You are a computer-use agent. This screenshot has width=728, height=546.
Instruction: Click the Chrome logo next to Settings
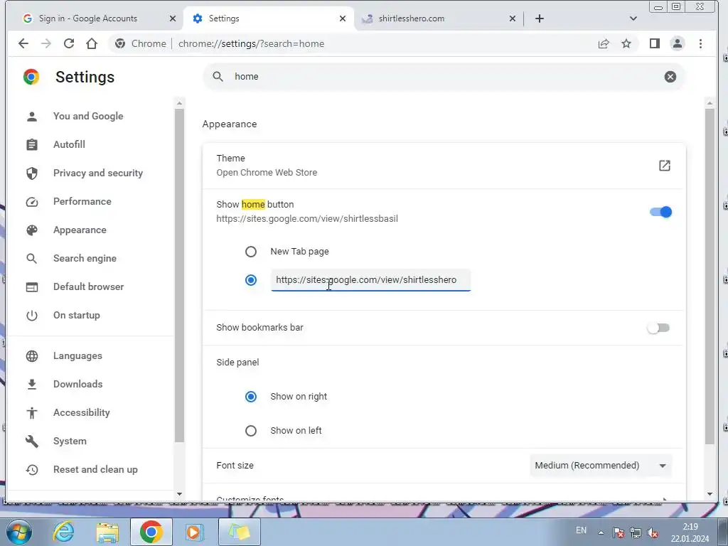point(31,77)
